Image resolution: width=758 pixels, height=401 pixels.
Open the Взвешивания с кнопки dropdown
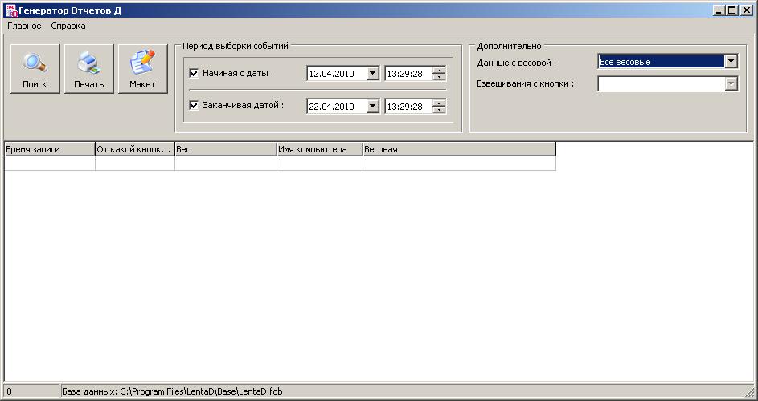pyautogui.click(x=731, y=83)
